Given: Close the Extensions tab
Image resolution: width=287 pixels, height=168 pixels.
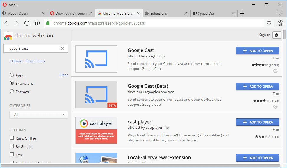Looking at the screenshot, I should 186,13.
